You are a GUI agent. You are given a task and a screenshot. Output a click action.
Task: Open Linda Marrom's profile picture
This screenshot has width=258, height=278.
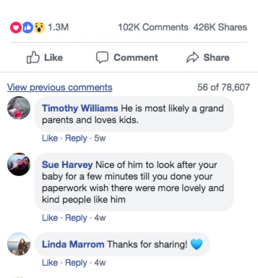pyautogui.click(x=19, y=244)
